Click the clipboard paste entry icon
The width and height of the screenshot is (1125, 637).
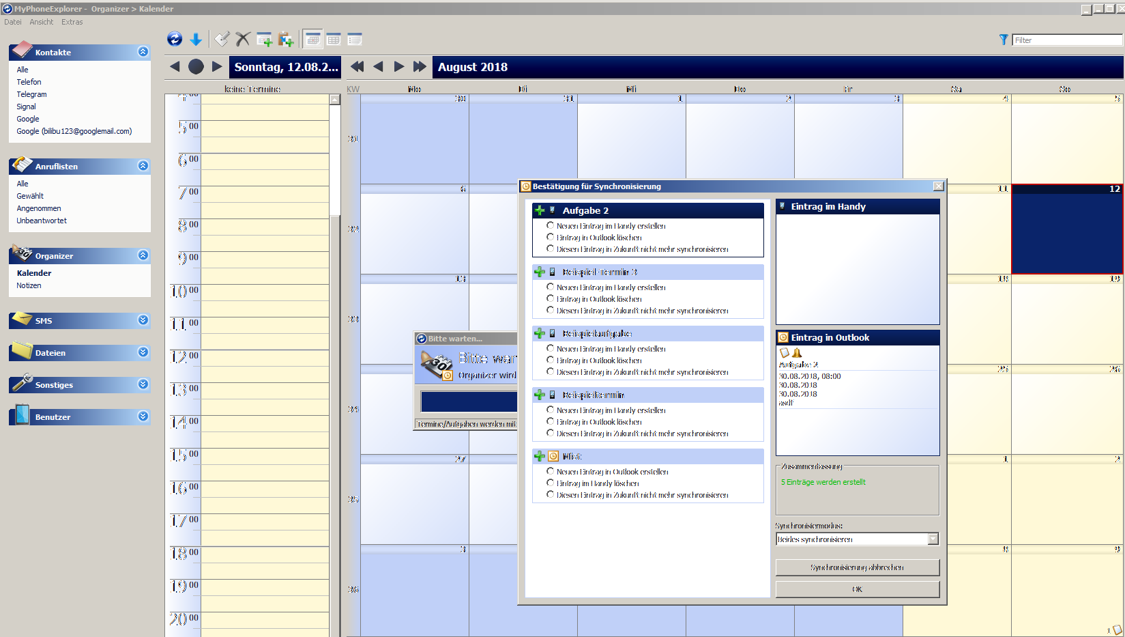285,40
